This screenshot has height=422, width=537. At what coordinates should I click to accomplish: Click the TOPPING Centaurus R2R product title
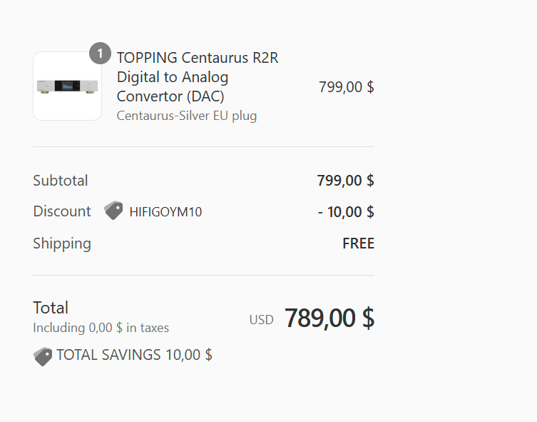pos(198,58)
